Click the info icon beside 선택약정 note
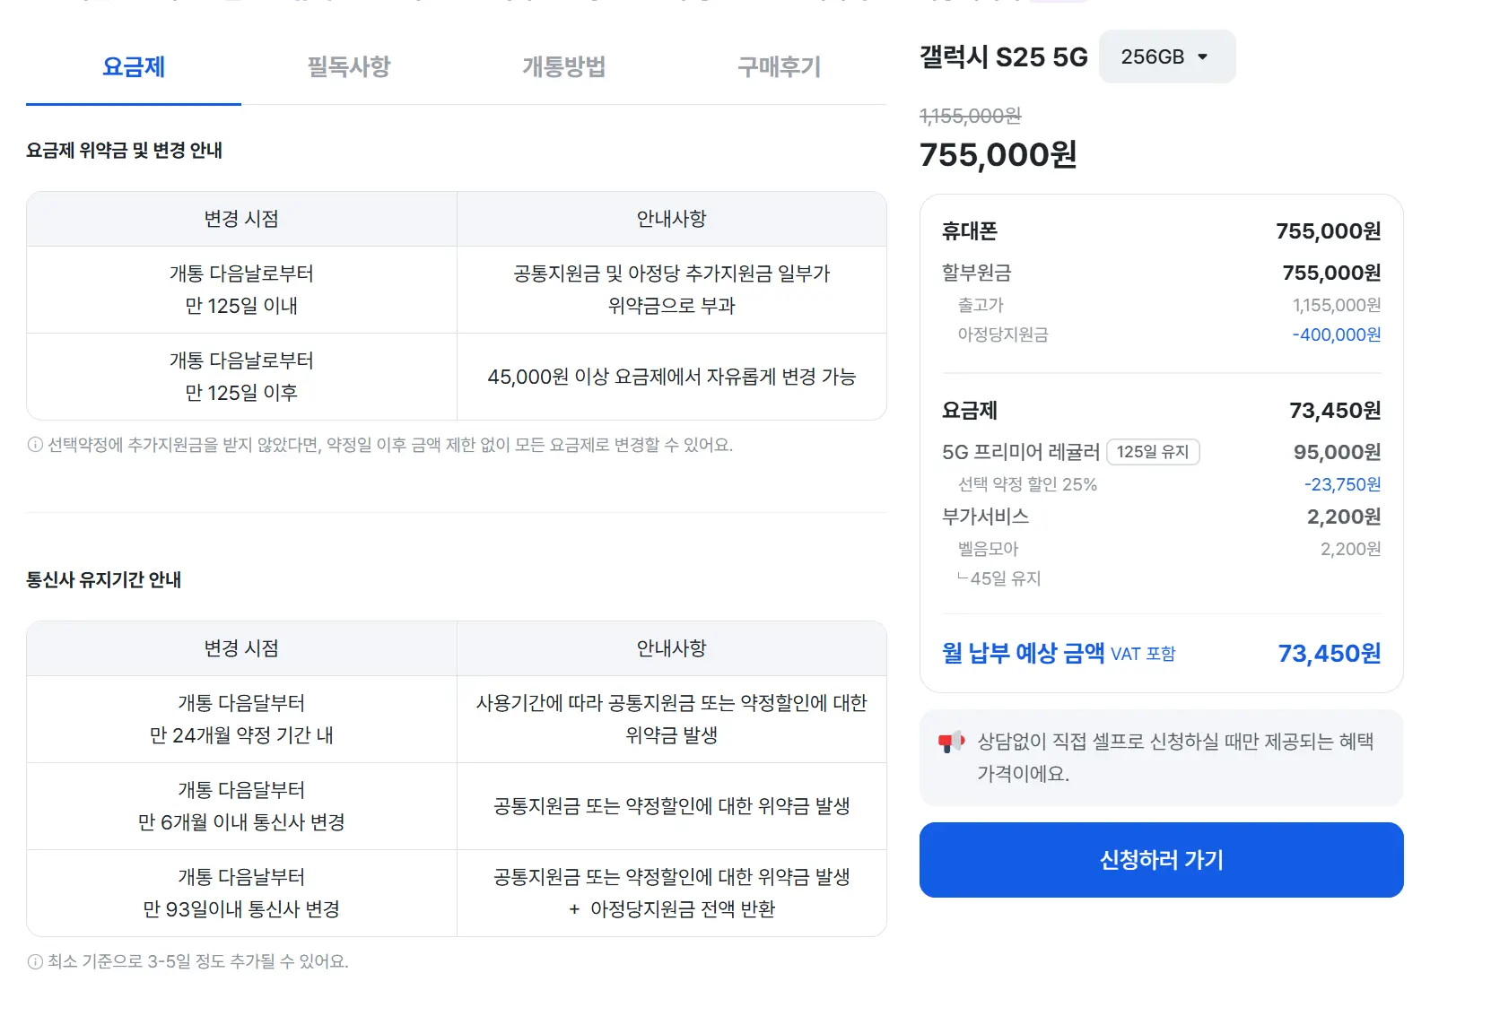 pos(35,445)
